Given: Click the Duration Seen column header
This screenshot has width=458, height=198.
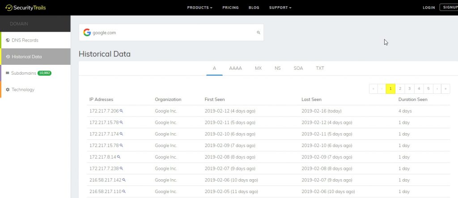Looking at the screenshot, I should [413, 100].
